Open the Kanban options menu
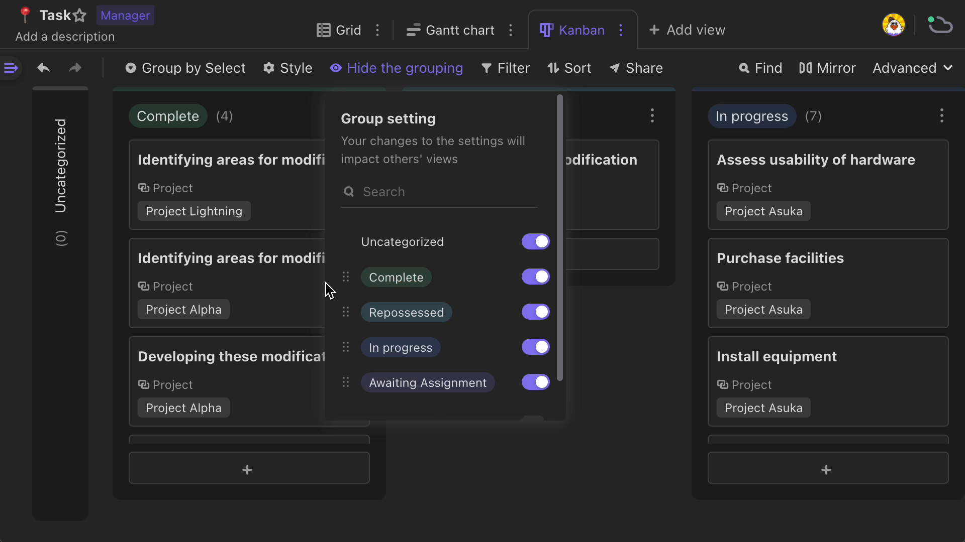 pyautogui.click(x=622, y=30)
